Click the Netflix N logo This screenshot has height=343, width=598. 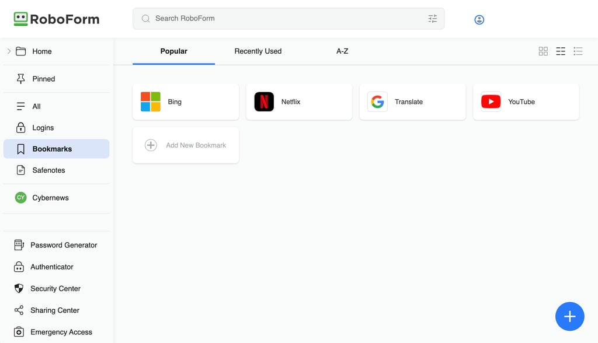[x=264, y=101]
